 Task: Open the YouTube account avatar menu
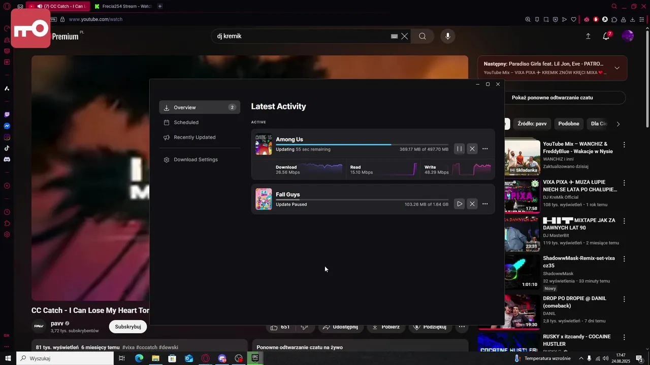628,36
